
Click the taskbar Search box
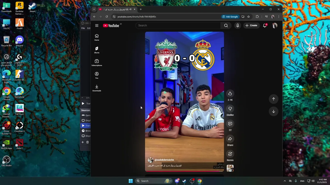pos(153,181)
